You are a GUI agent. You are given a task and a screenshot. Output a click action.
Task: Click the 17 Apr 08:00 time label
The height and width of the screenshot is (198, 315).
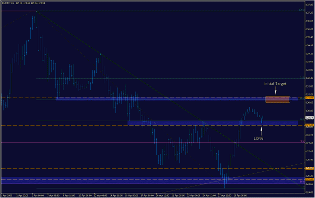tap(147, 195)
